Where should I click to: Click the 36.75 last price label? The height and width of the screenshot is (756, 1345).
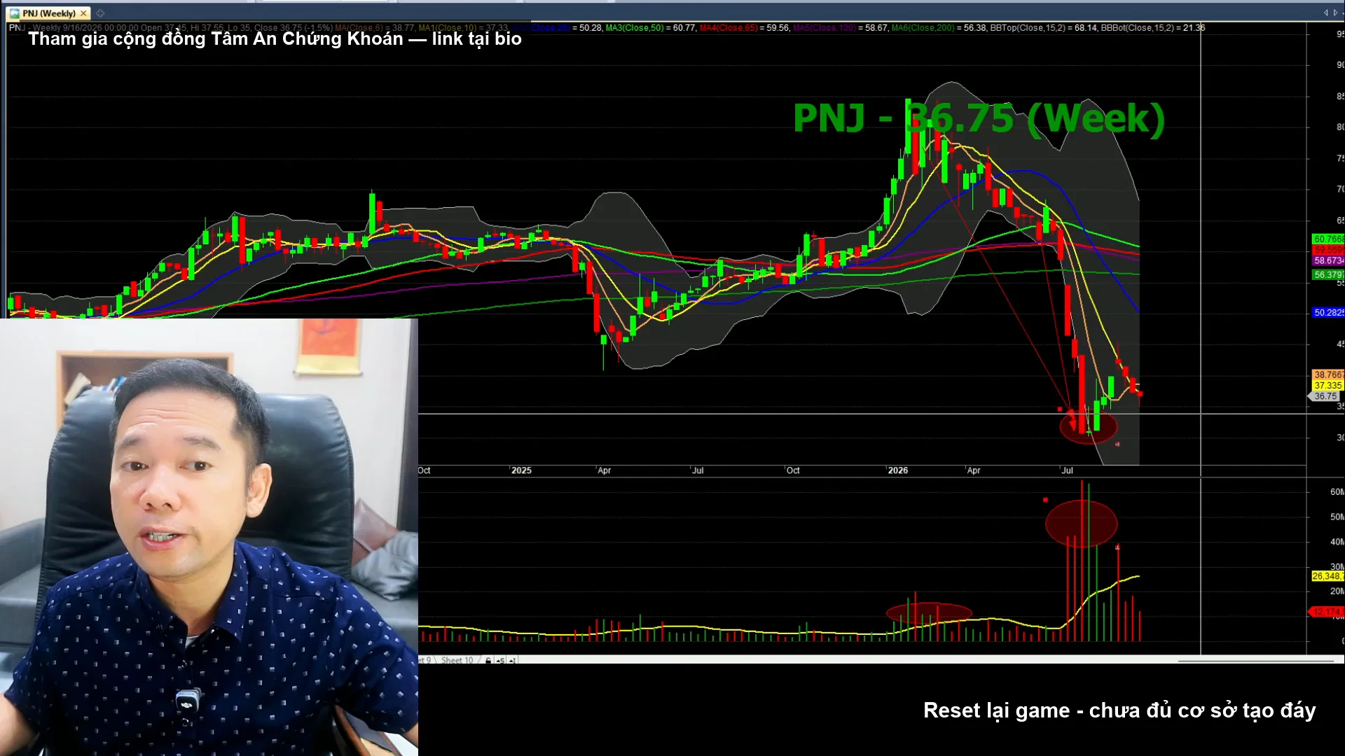pyautogui.click(x=1325, y=396)
